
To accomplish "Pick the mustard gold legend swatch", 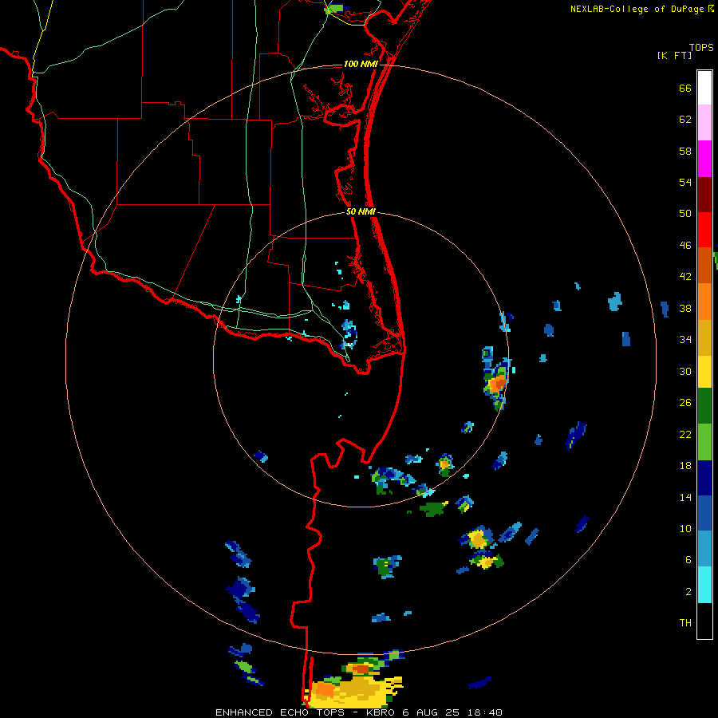I will click(704, 338).
